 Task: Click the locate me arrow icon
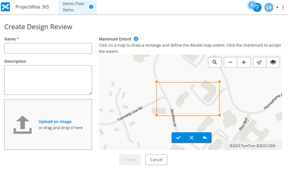(x=259, y=62)
